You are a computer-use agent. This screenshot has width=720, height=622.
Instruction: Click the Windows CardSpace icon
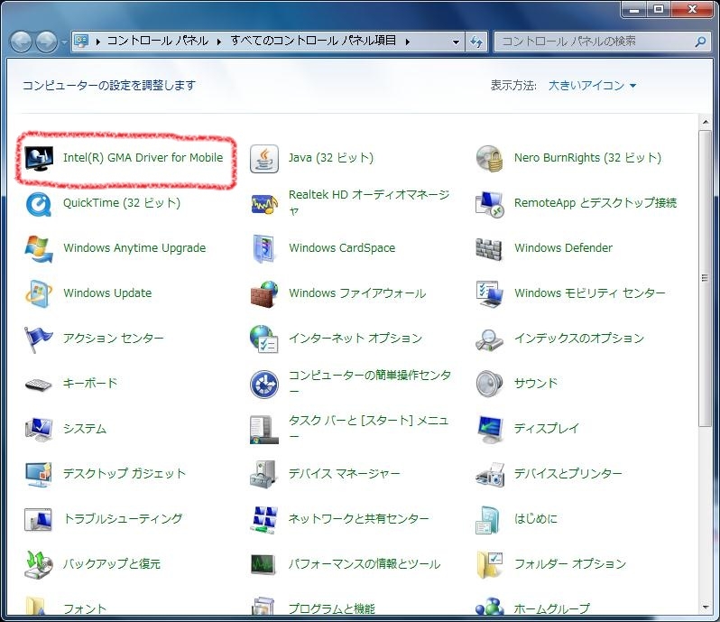tap(264, 249)
